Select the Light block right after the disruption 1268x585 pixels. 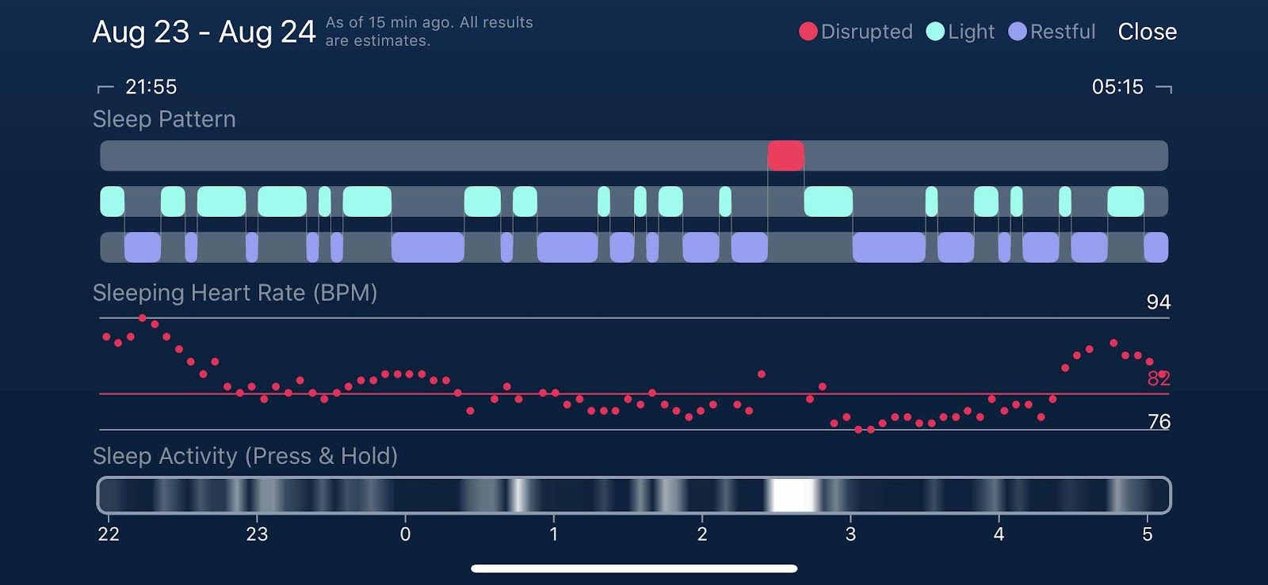tap(828, 202)
